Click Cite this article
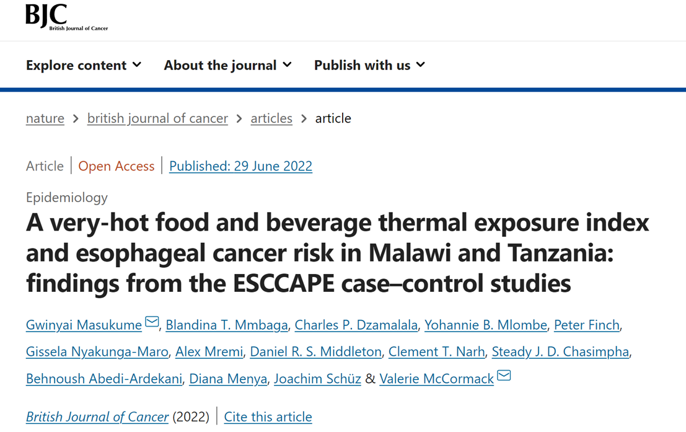Screen dimensions: 686x432 (x=268, y=417)
